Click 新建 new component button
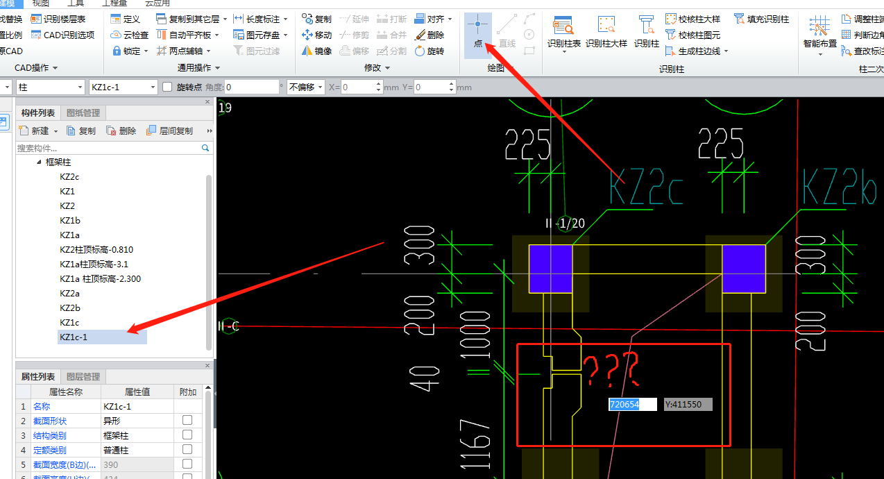 (35, 131)
